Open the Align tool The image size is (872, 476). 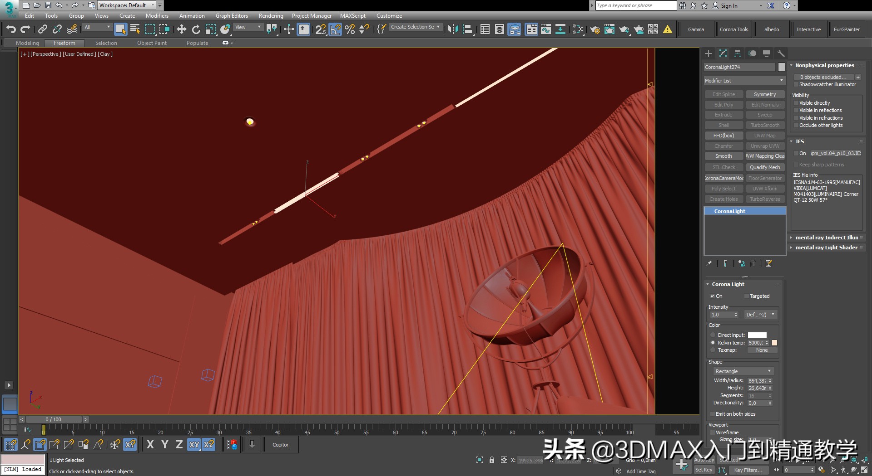click(x=467, y=29)
